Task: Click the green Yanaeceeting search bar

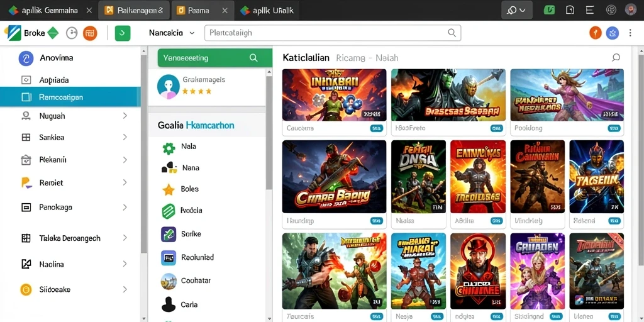Action: pos(215,58)
